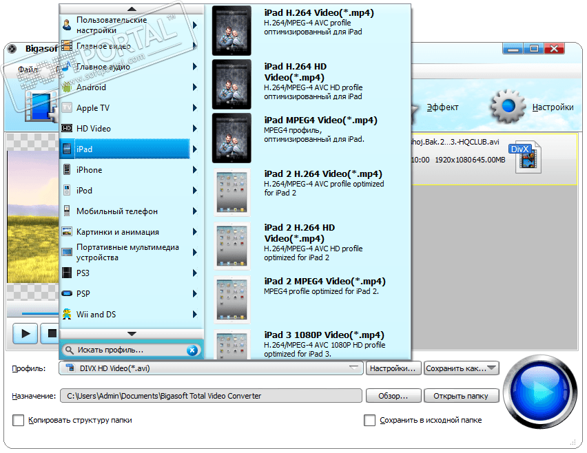This screenshot has height=453, width=587.
Task: Expand the PS3 submenu arrow
Action: click(x=195, y=273)
